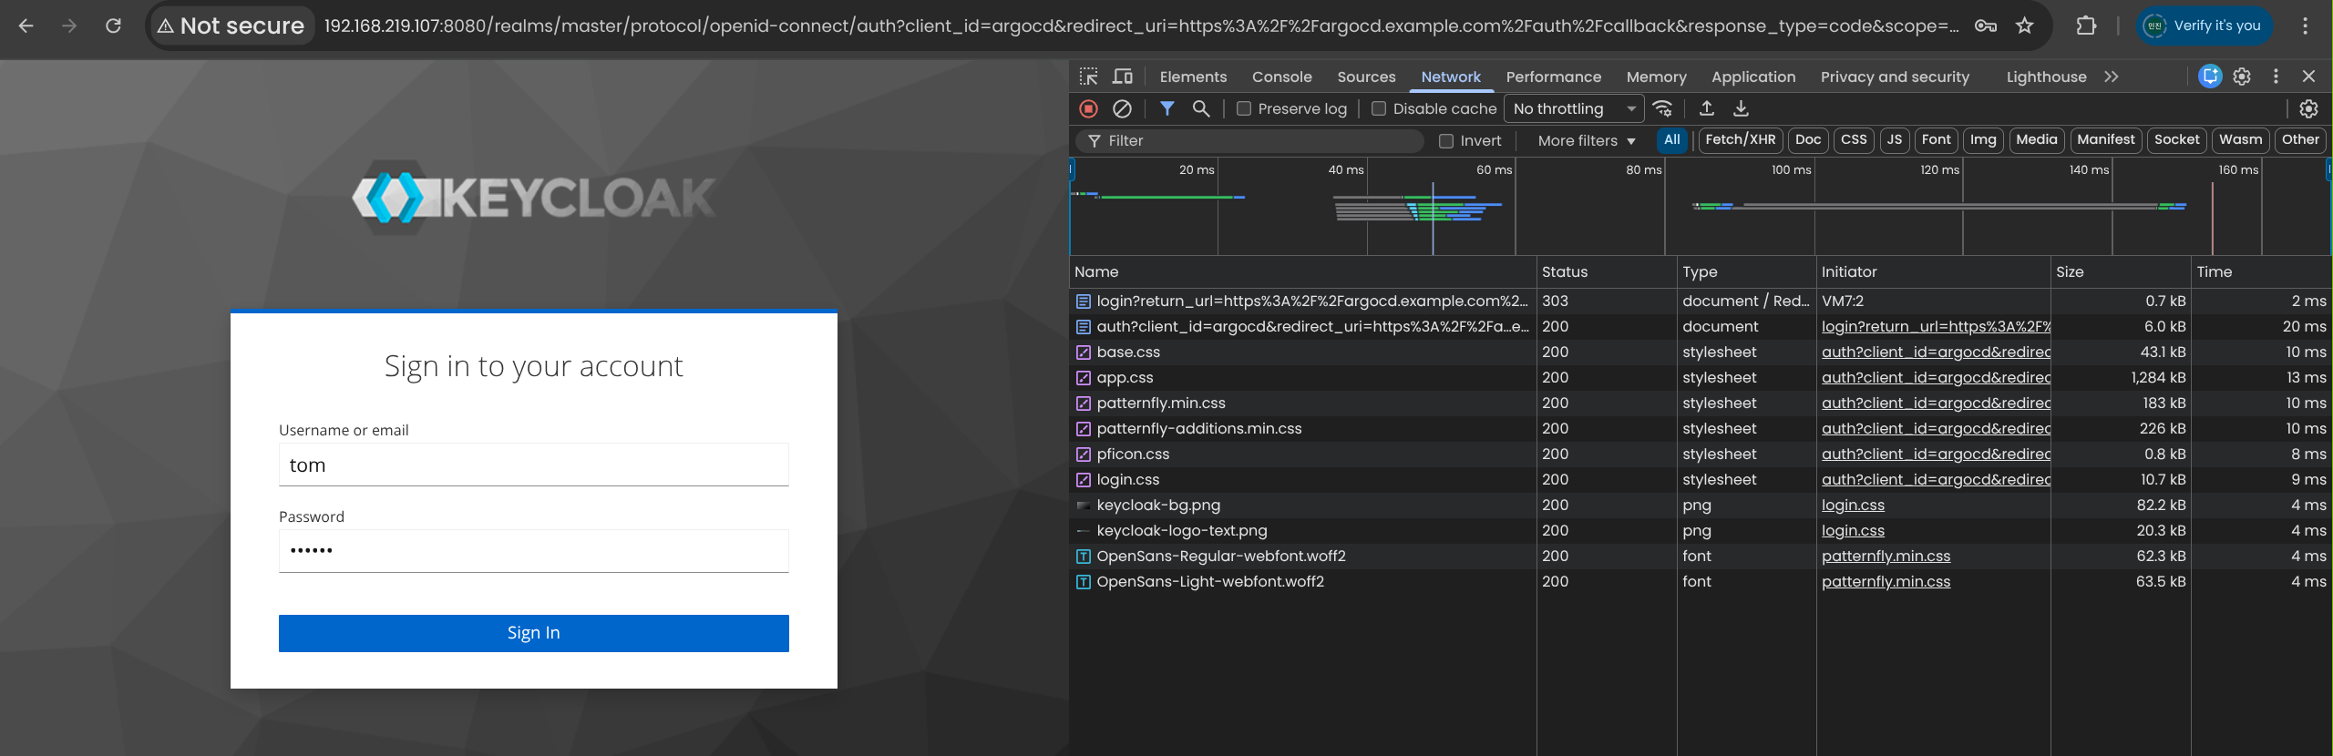
Task: Open DevTools settings gear
Action: point(2242,77)
